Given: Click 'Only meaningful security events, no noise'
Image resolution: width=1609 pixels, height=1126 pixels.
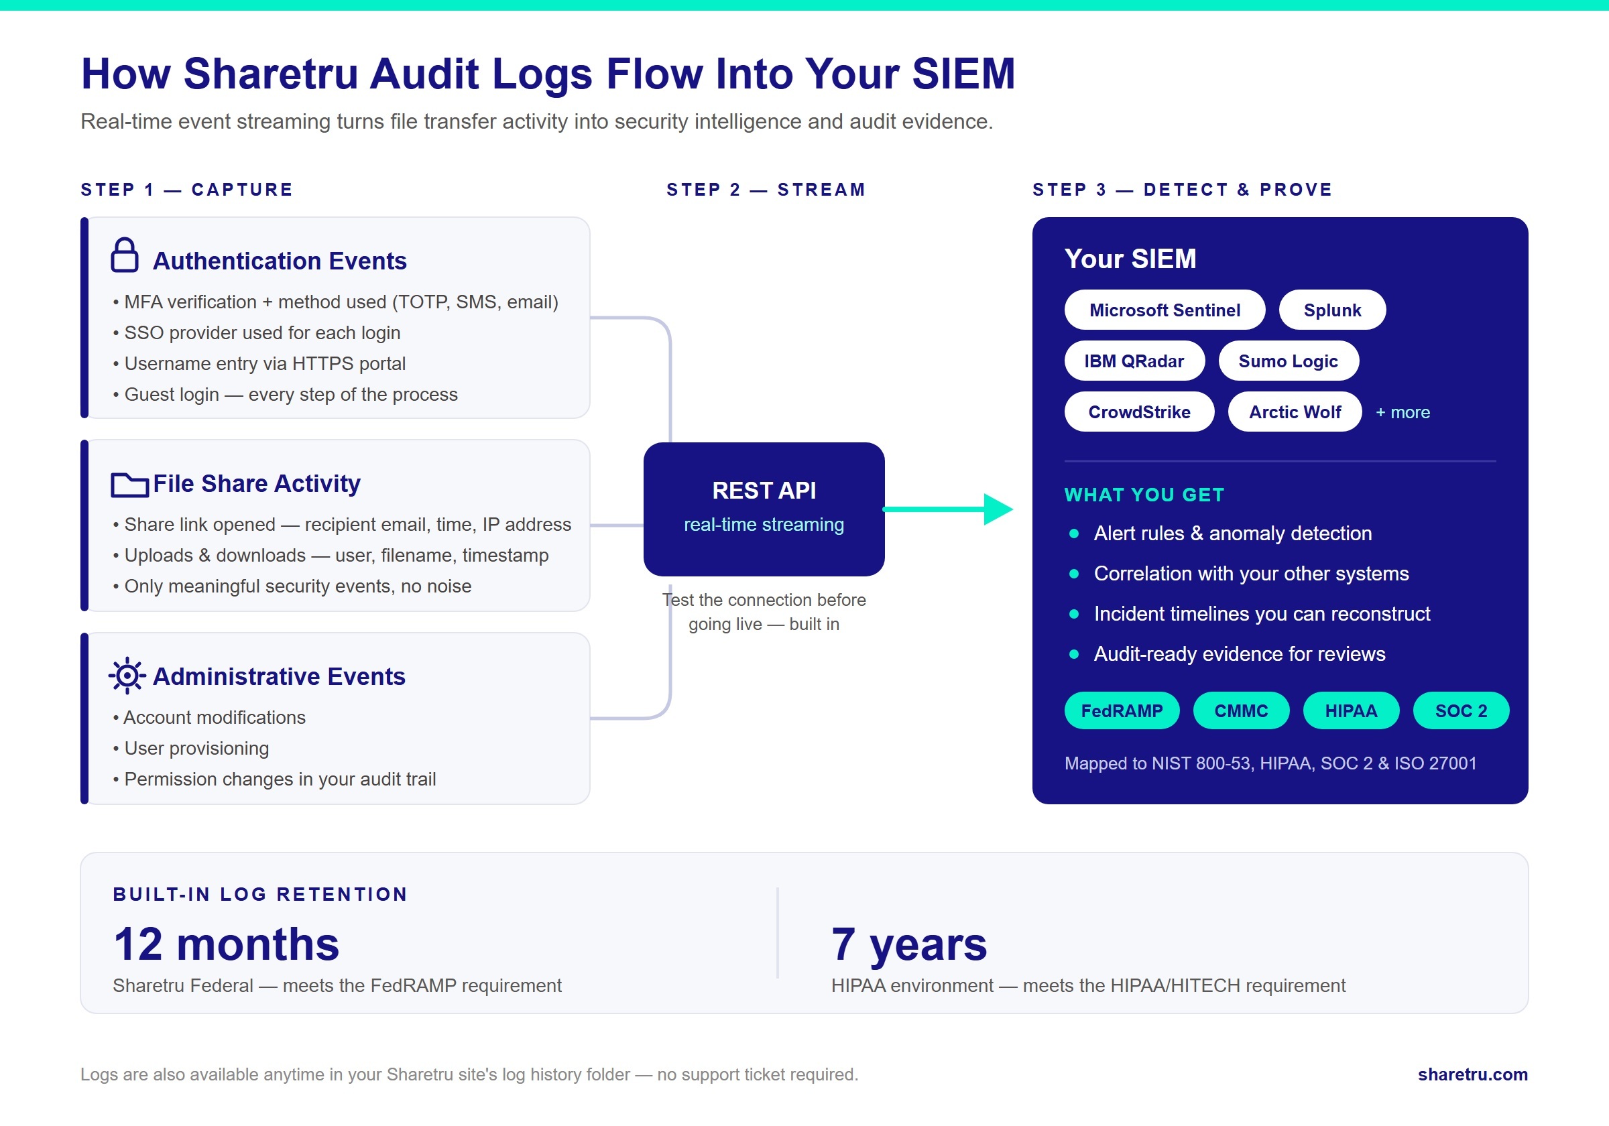Looking at the screenshot, I should (292, 586).
